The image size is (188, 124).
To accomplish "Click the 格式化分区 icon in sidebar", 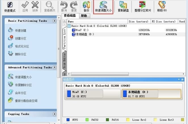I will coord(10,46).
